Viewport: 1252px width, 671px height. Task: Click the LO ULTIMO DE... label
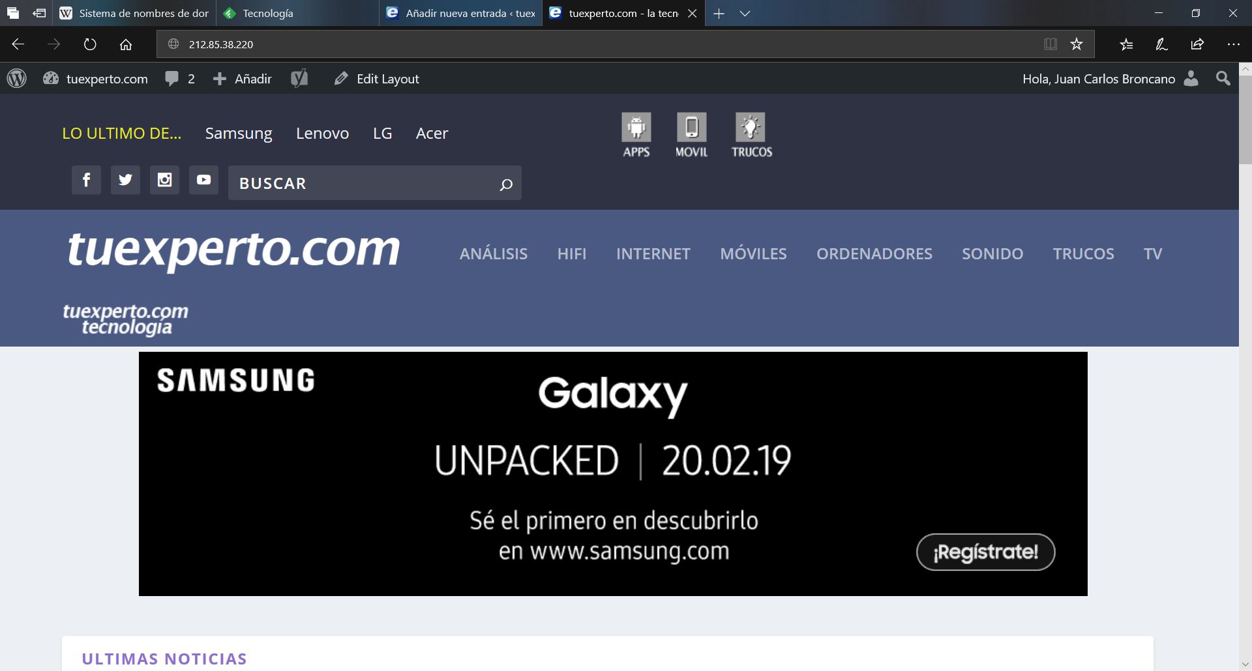(x=122, y=134)
